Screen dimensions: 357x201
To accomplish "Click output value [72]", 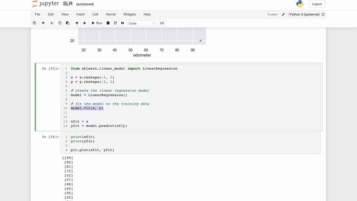I will 69,171.
